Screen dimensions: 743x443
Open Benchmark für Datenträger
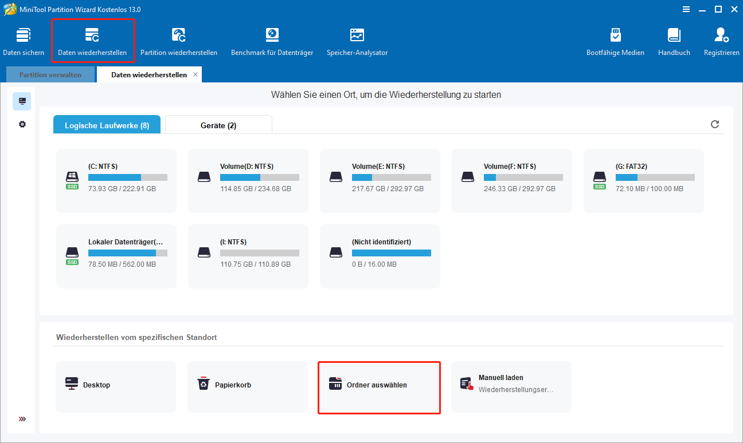click(x=272, y=41)
